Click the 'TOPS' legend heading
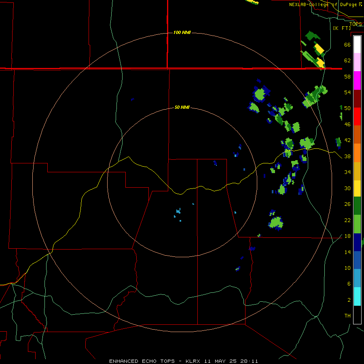Viewport: 364px width, 364px height. (356, 24)
